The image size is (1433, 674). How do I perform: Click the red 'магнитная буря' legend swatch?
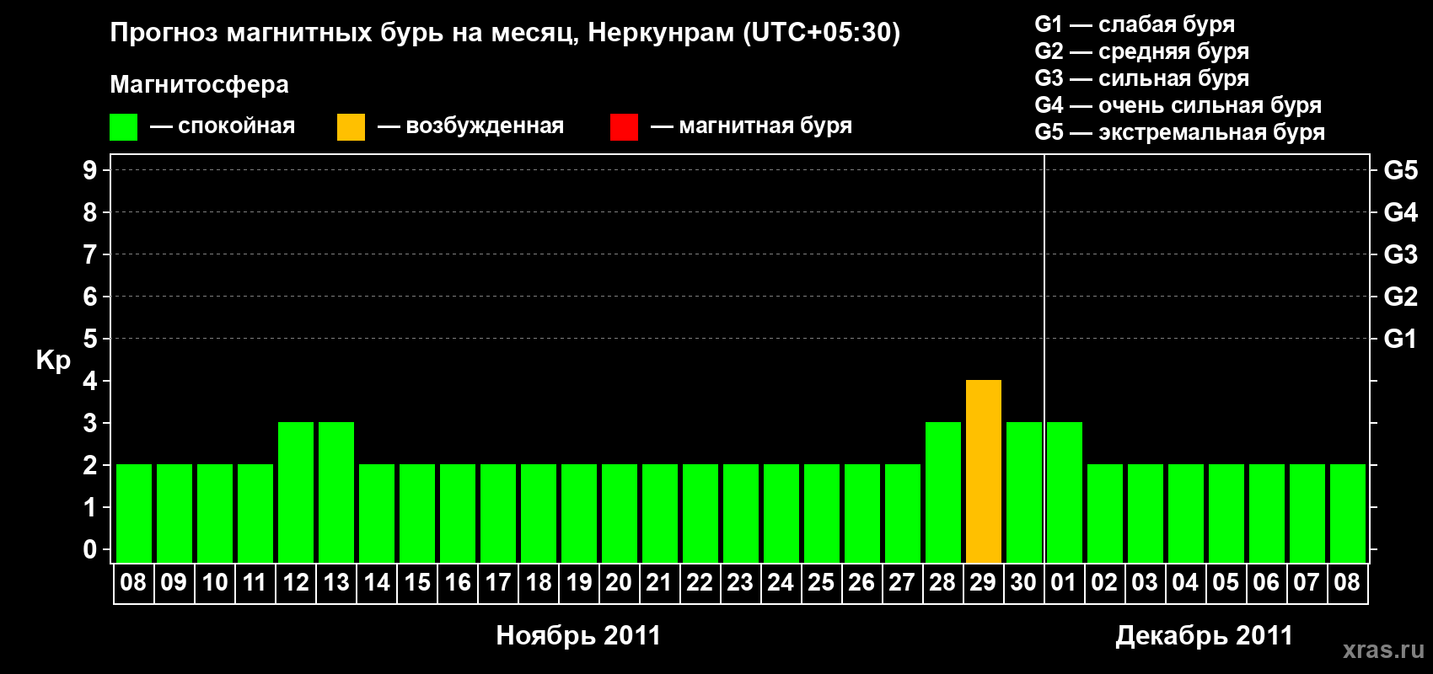tap(624, 127)
